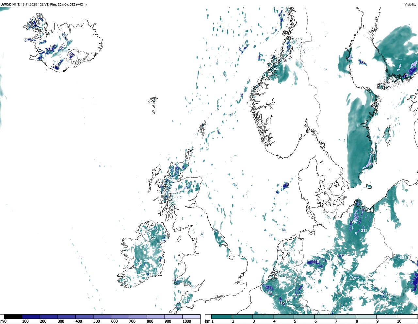Select the 400–500 m legend color block

(84, 316)
